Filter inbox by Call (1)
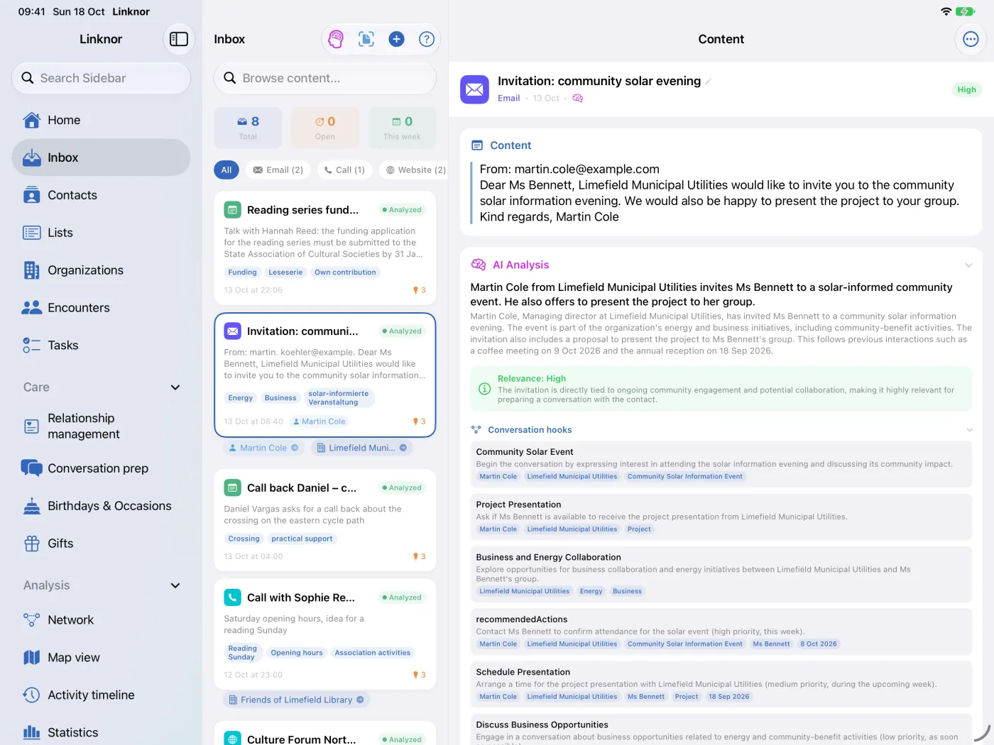The width and height of the screenshot is (994, 745). [344, 170]
